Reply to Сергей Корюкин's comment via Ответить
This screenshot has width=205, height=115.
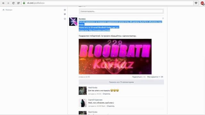[111, 106]
